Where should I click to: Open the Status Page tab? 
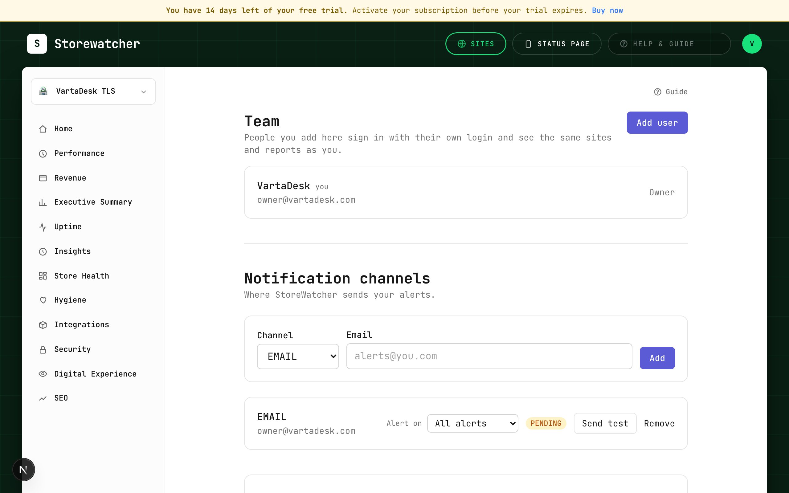[557, 44]
